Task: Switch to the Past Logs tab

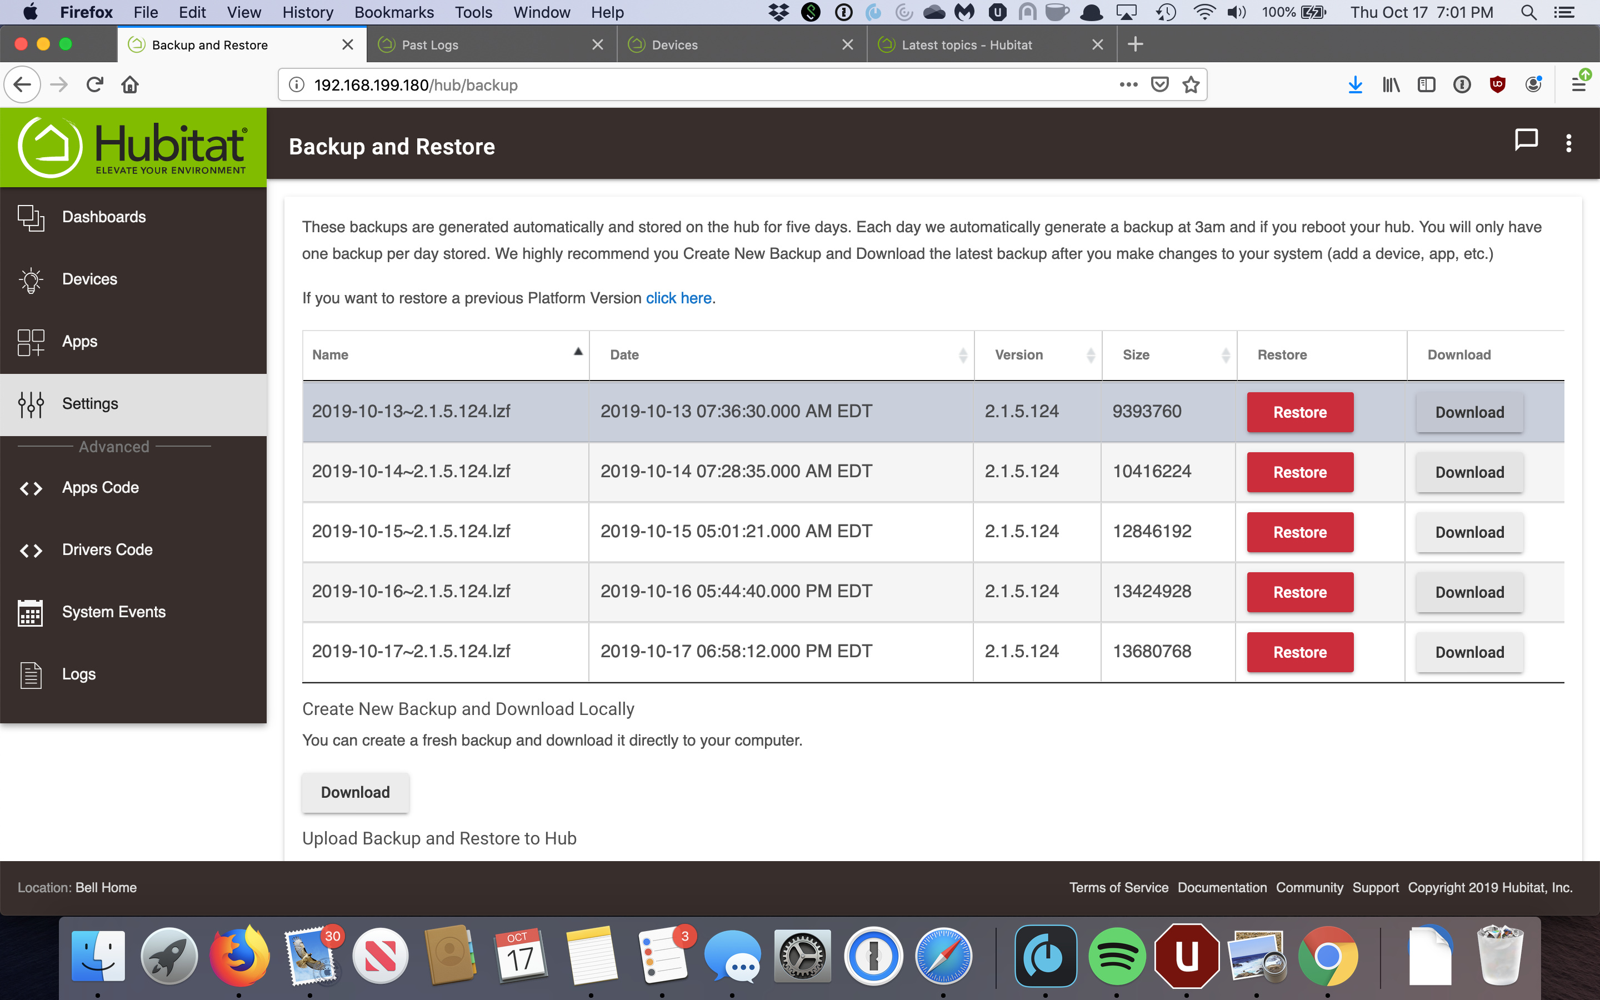Action: (492, 44)
